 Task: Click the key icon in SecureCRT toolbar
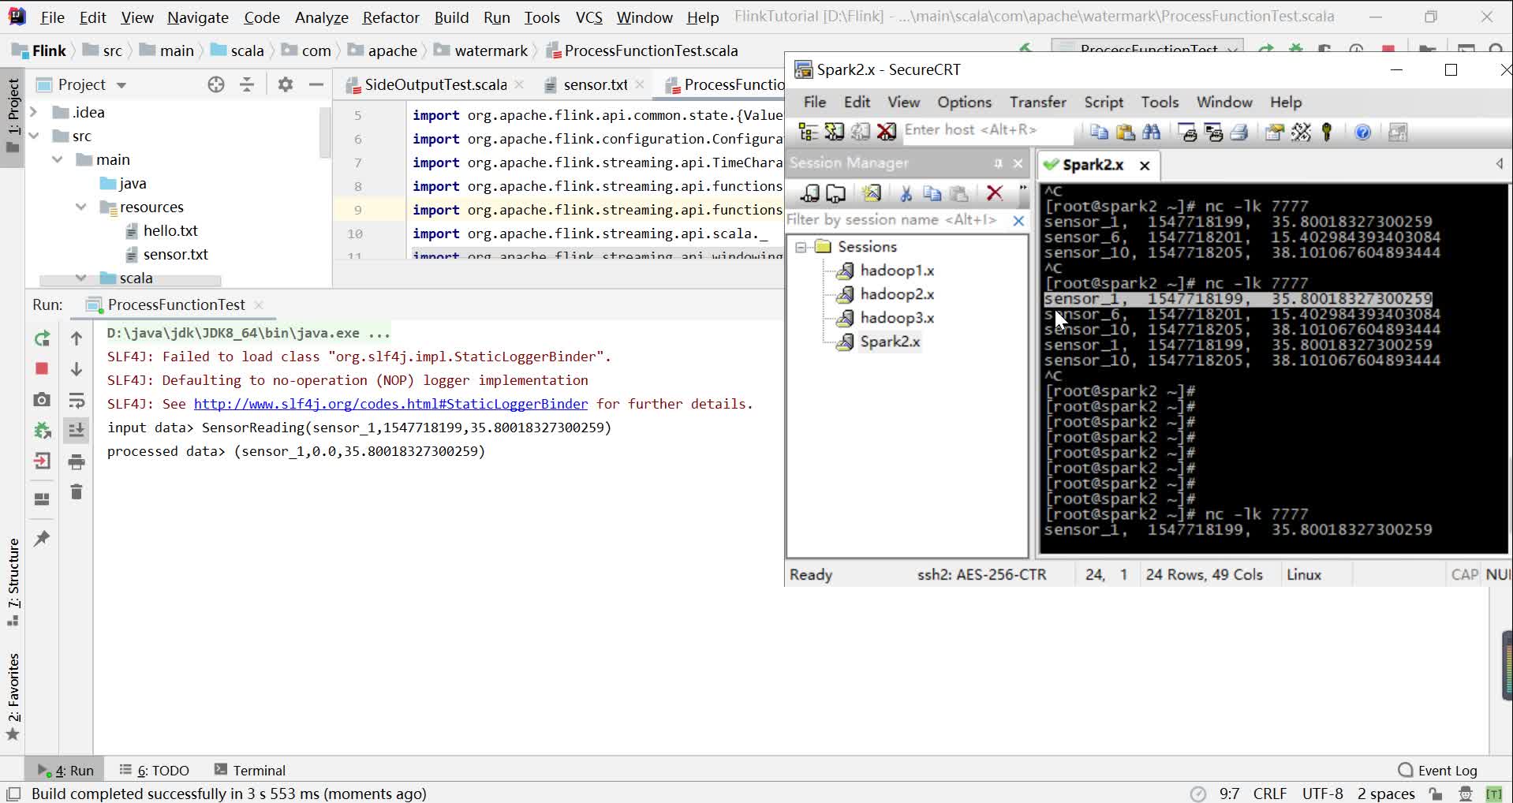pos(1327,132)
